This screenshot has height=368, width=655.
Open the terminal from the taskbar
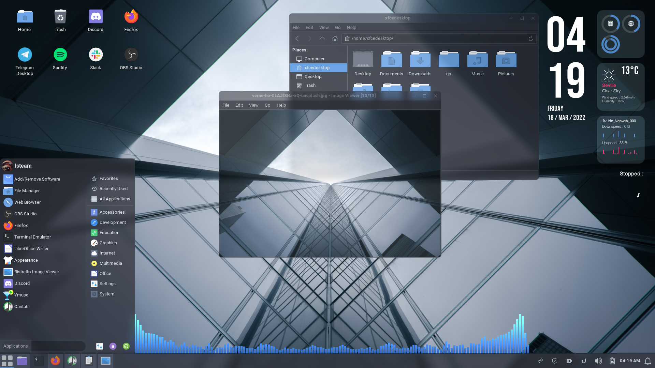coord(38,361)
